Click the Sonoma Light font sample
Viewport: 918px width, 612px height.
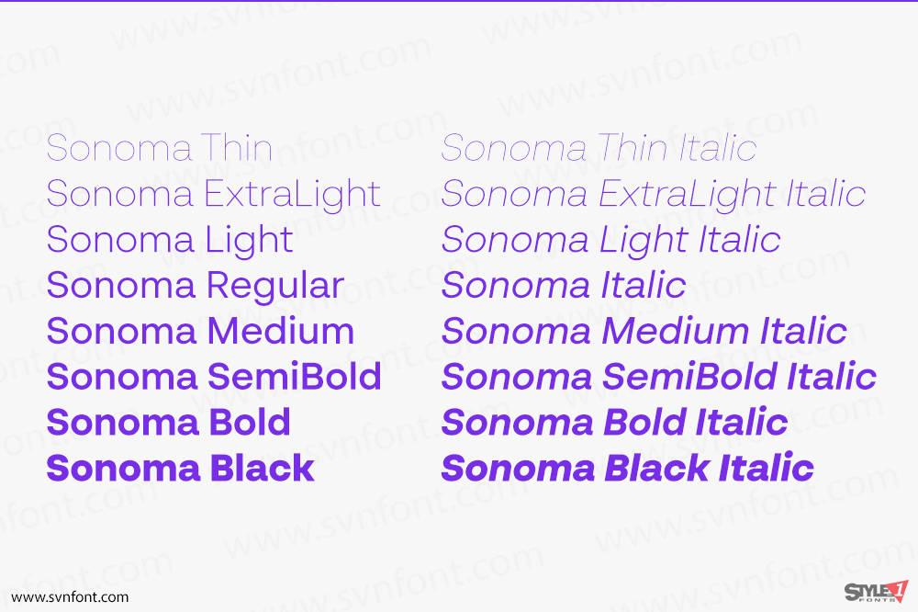170,242
